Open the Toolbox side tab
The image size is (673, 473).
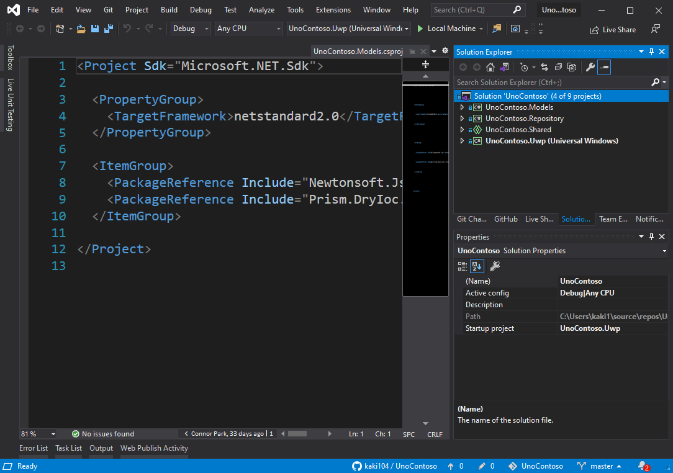pos(11,58)
